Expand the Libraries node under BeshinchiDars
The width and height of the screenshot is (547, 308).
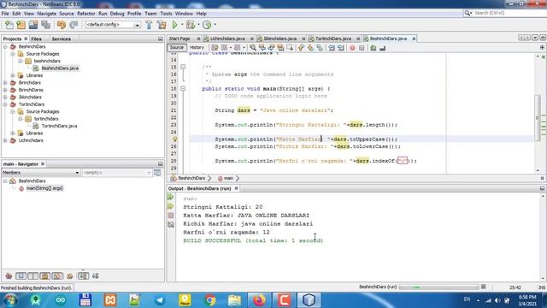13,75
